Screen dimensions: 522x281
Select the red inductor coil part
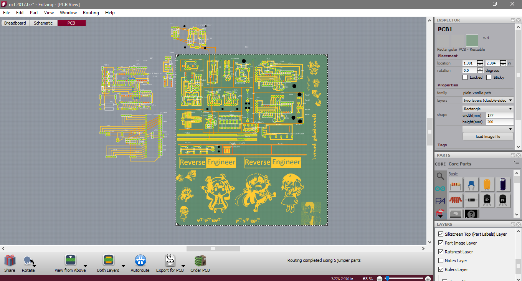pos(456,200)
